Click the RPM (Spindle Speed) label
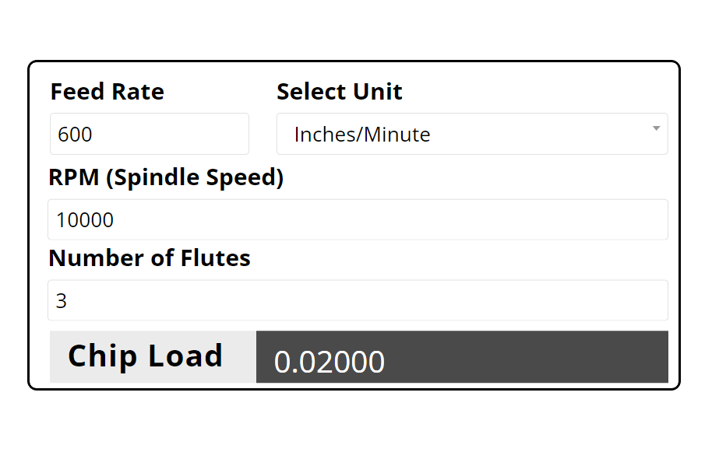The height and width of the screenshot is (459, 712). [x=166, y=177]
